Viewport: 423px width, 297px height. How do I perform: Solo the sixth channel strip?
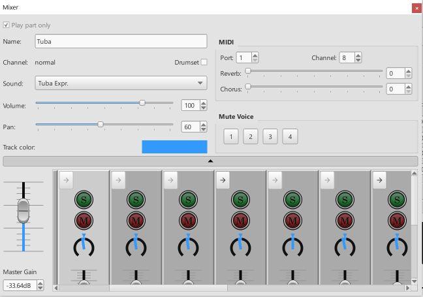345,200
